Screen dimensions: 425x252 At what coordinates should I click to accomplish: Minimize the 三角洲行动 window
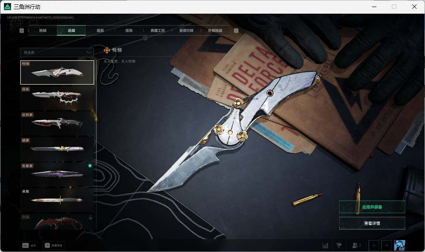click(374, 7)
